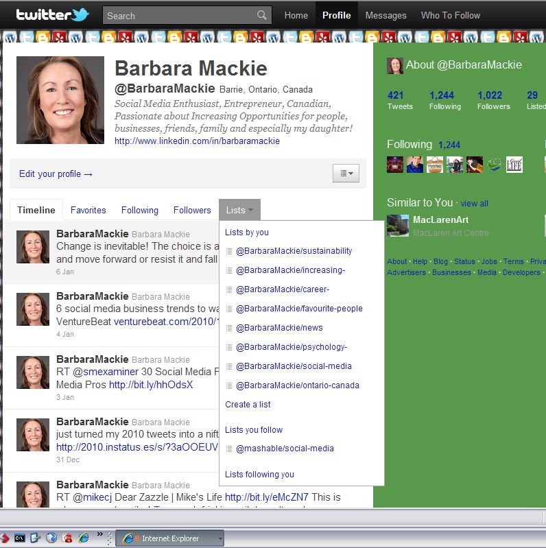
Task: Open the list-actions dropdown button
Action: [346, 173]
